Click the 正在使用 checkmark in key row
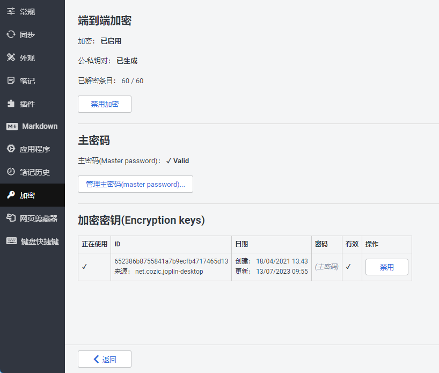439x373 pixels. click(84, 267)
